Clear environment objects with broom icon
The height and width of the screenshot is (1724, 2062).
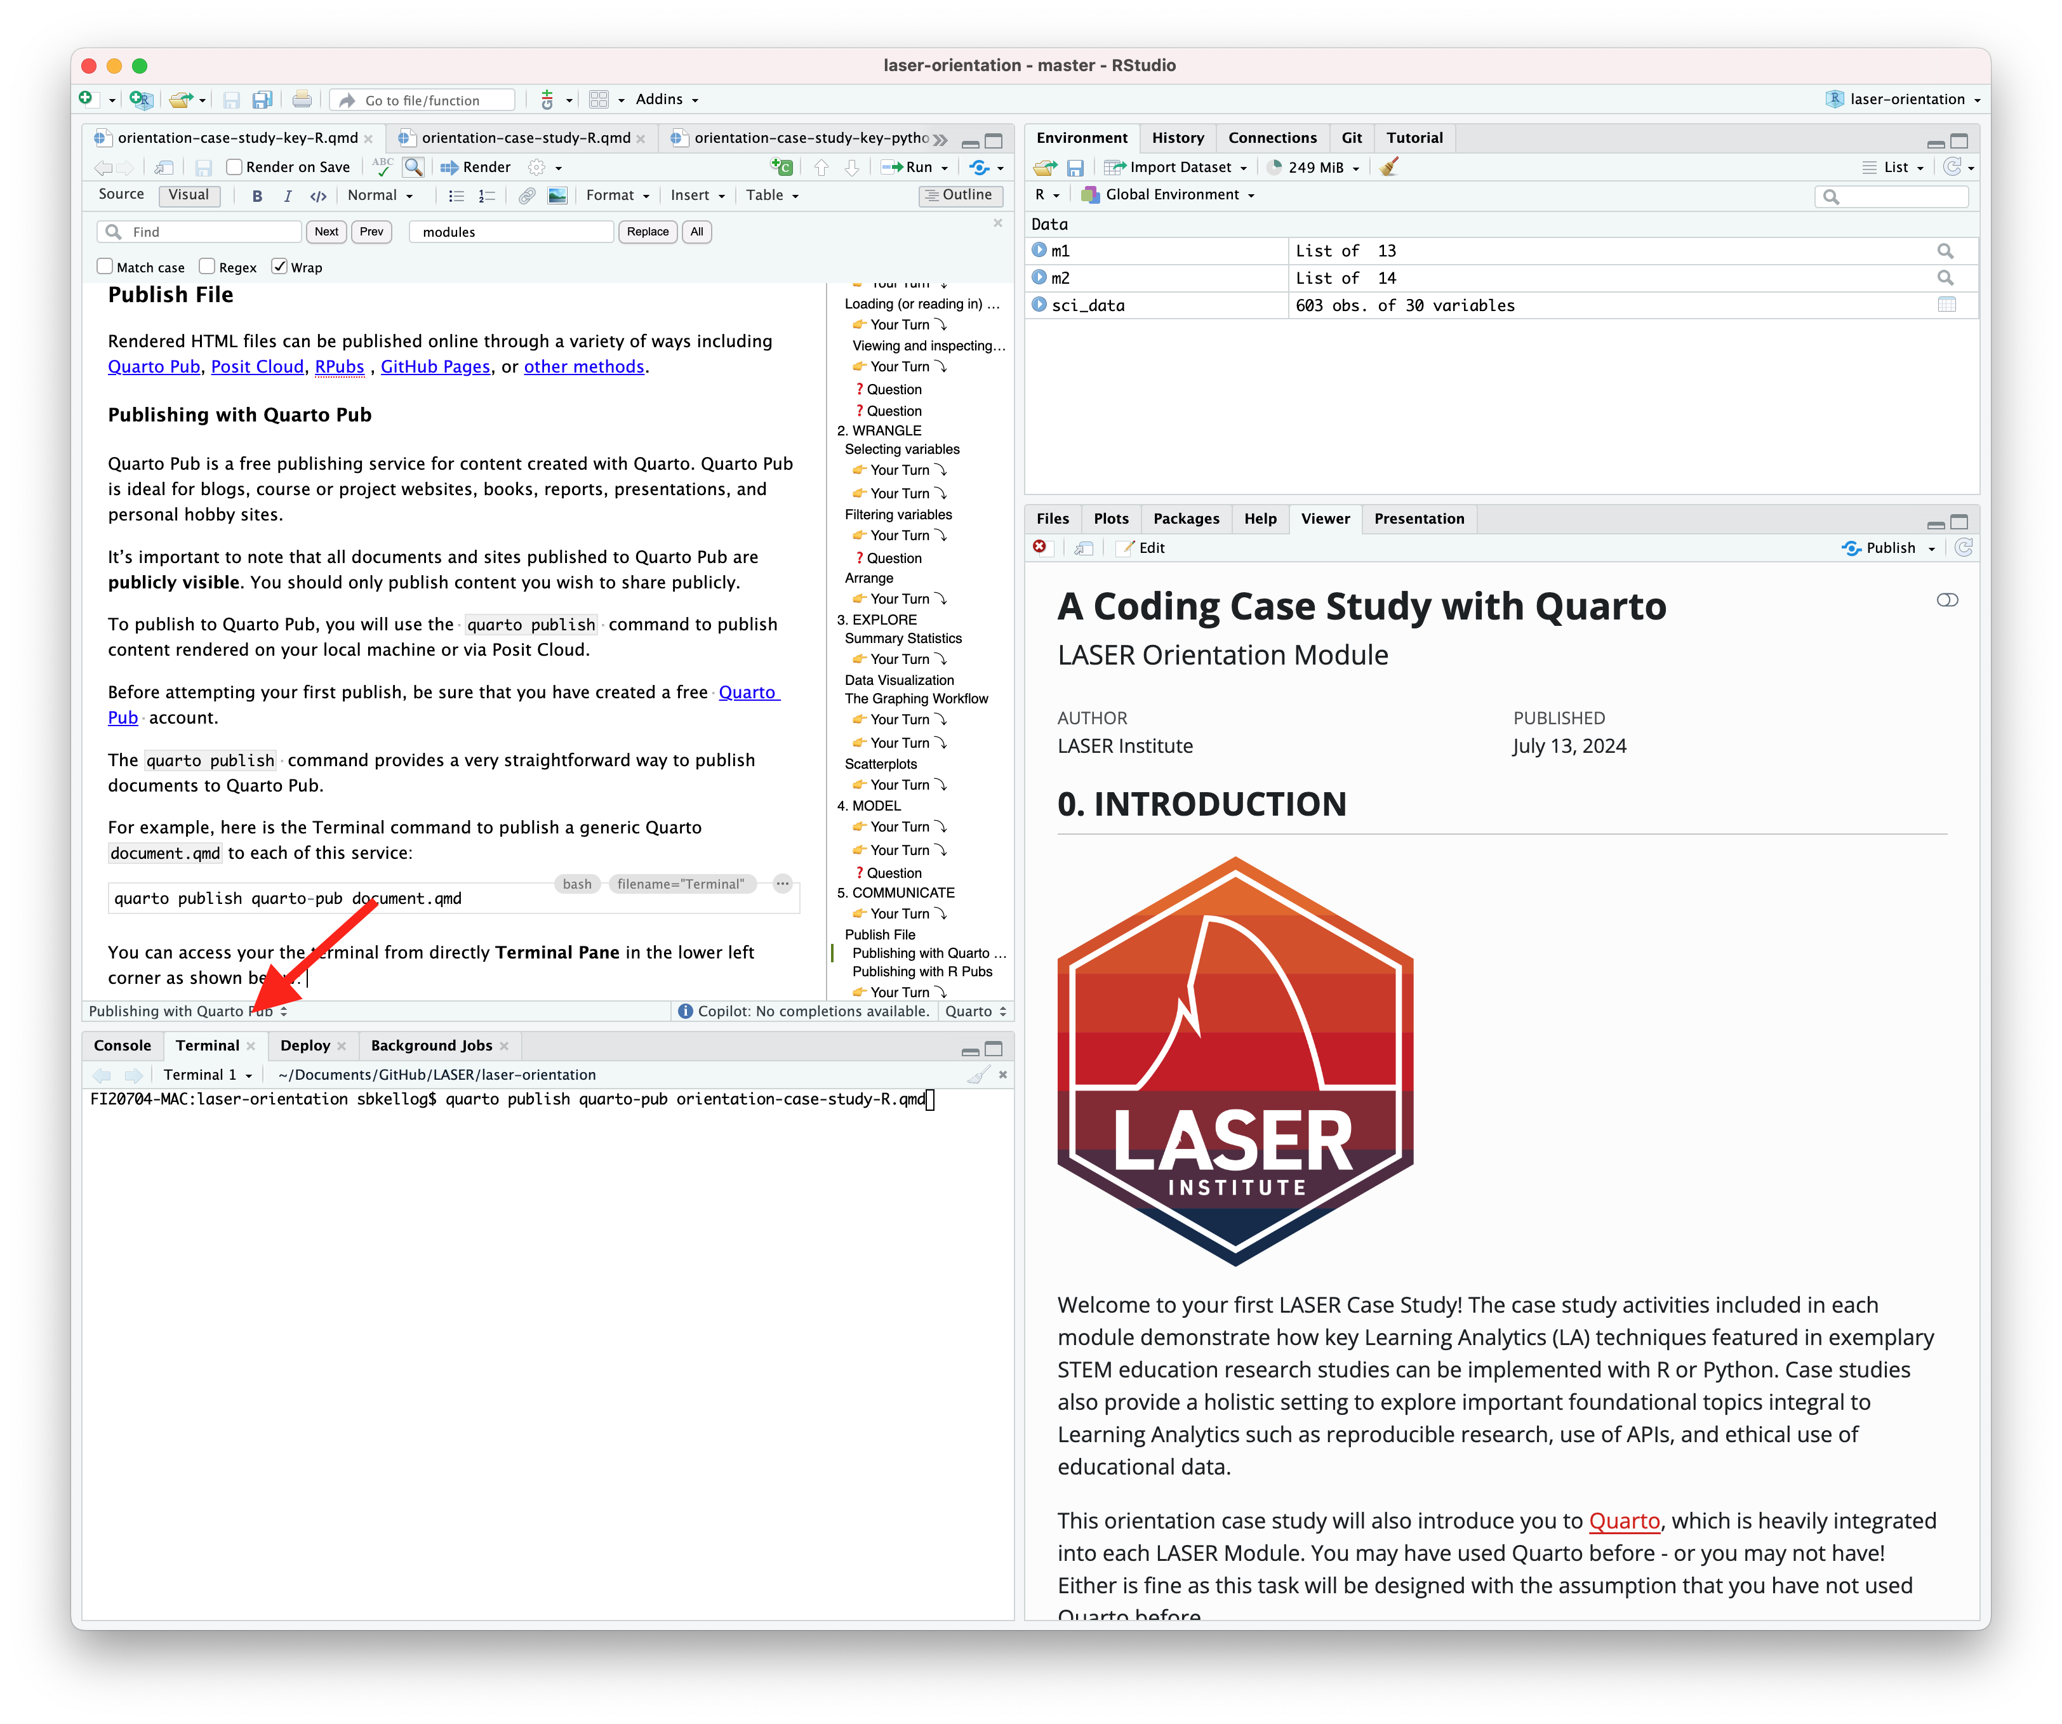click(x=1388, y=168)
